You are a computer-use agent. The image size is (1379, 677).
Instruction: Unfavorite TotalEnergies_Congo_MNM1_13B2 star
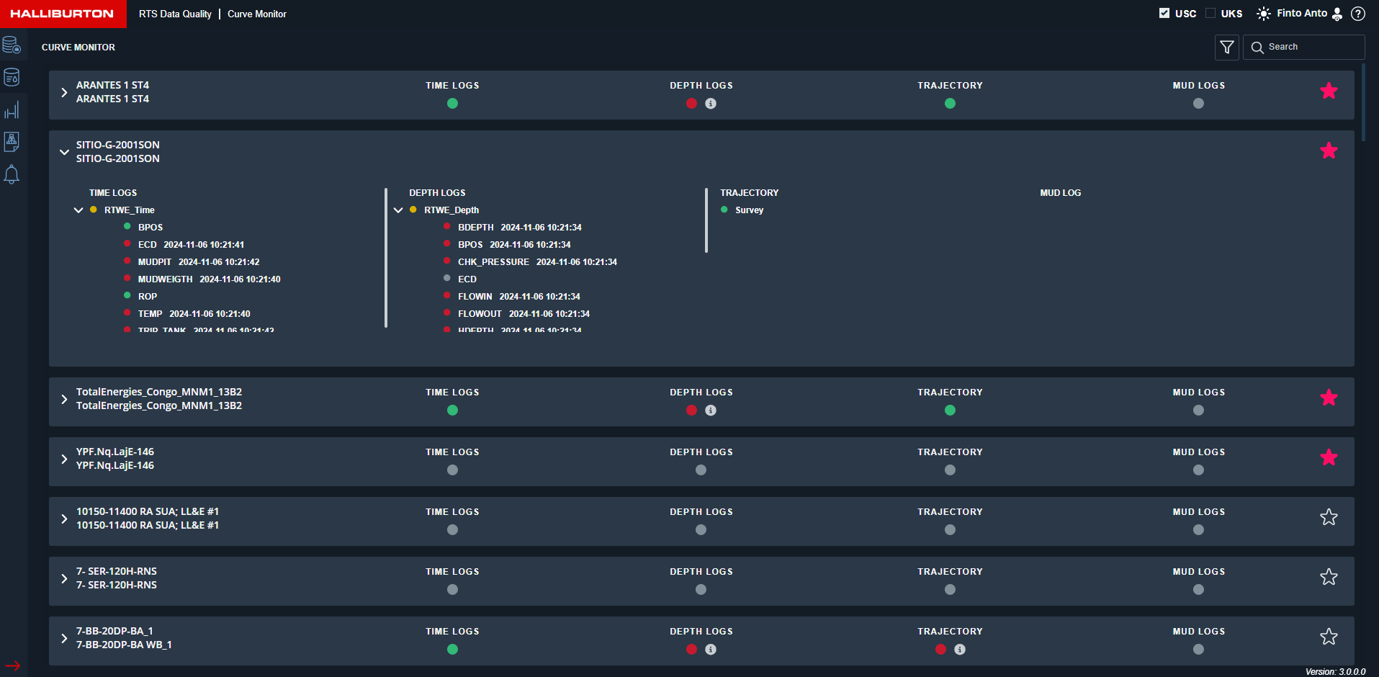pyautogui.click(x=1329, y=398)
